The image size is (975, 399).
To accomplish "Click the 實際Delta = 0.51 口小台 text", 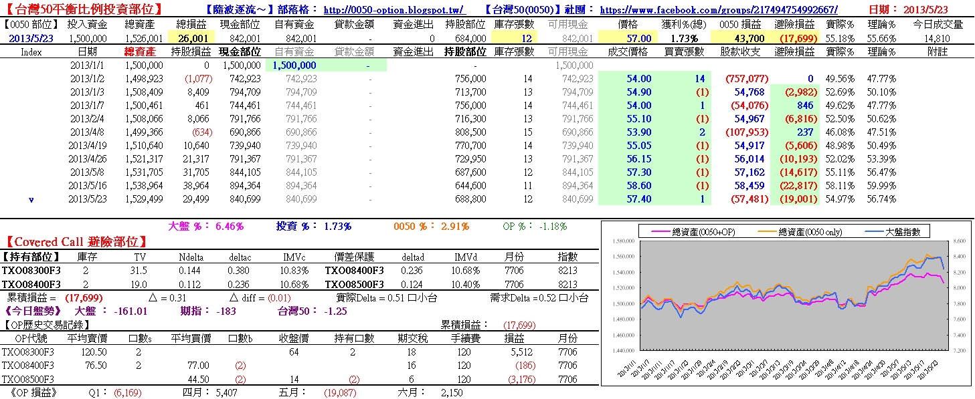I will coord(385,297).
